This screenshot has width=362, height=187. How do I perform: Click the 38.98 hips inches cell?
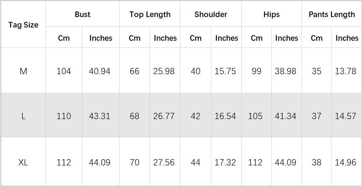point(286,71)
